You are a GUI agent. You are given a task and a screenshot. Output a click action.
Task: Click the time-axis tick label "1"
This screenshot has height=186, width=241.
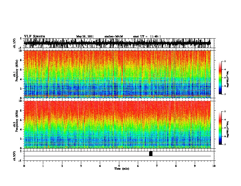click(43, 166)
